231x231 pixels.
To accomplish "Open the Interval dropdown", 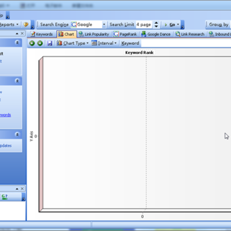I will tap(104, 43).
